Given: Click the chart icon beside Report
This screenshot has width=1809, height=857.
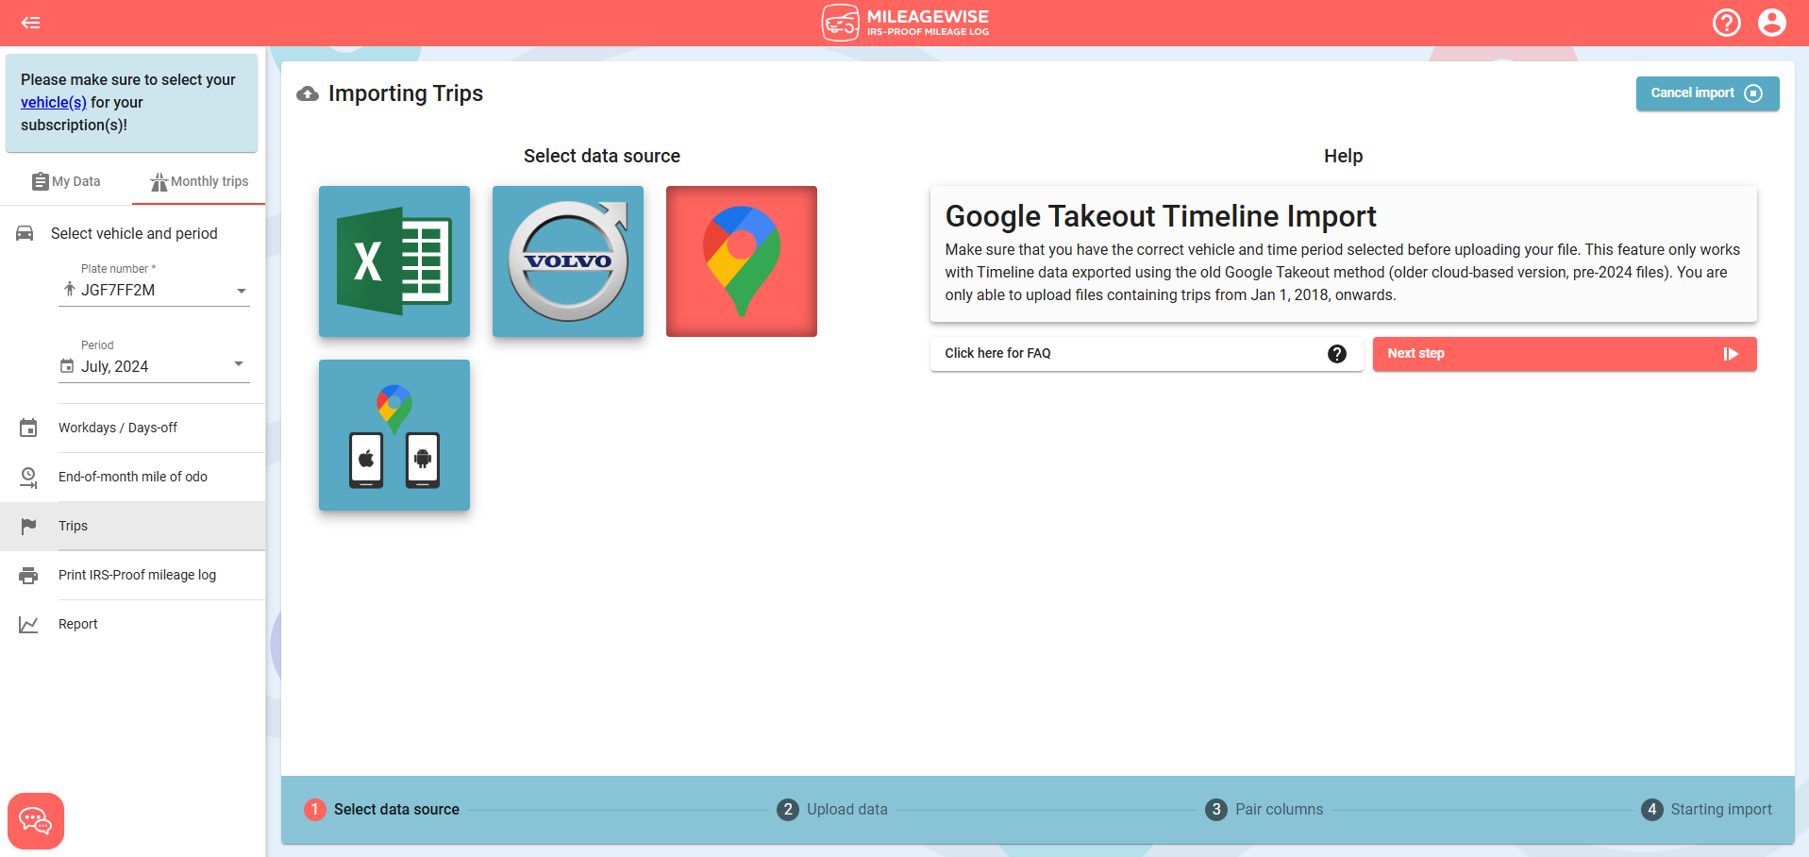Looking at the screenshot, I should click(28, 624).
